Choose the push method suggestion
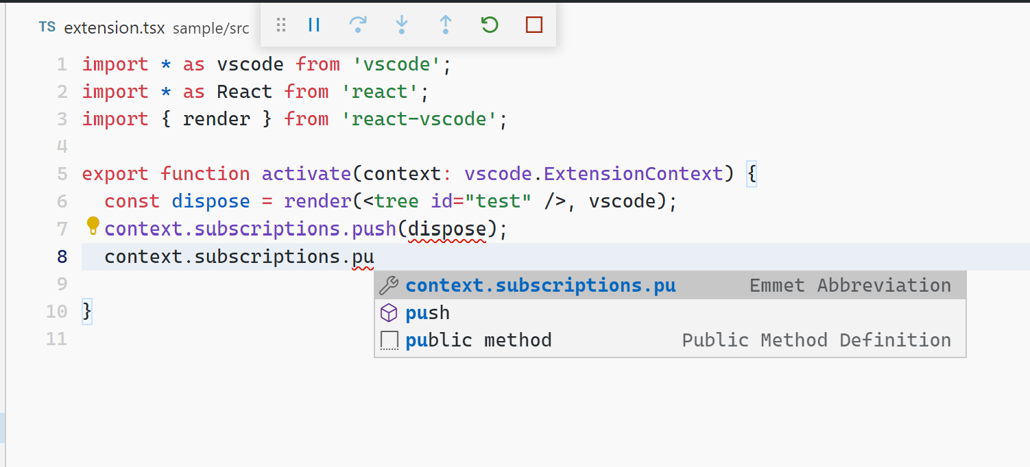 [x=670, y=313]
